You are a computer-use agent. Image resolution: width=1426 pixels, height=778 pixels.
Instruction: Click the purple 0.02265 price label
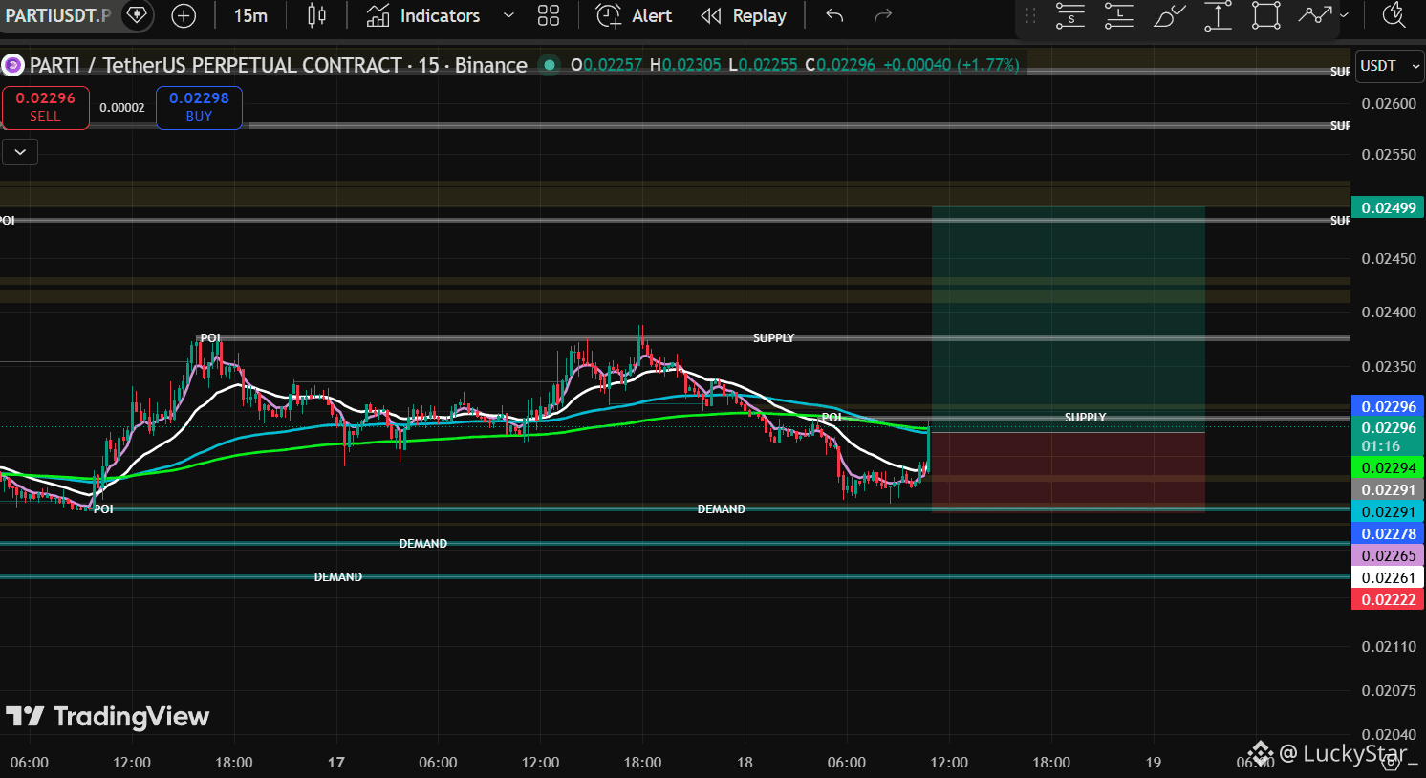point(1388,555)
